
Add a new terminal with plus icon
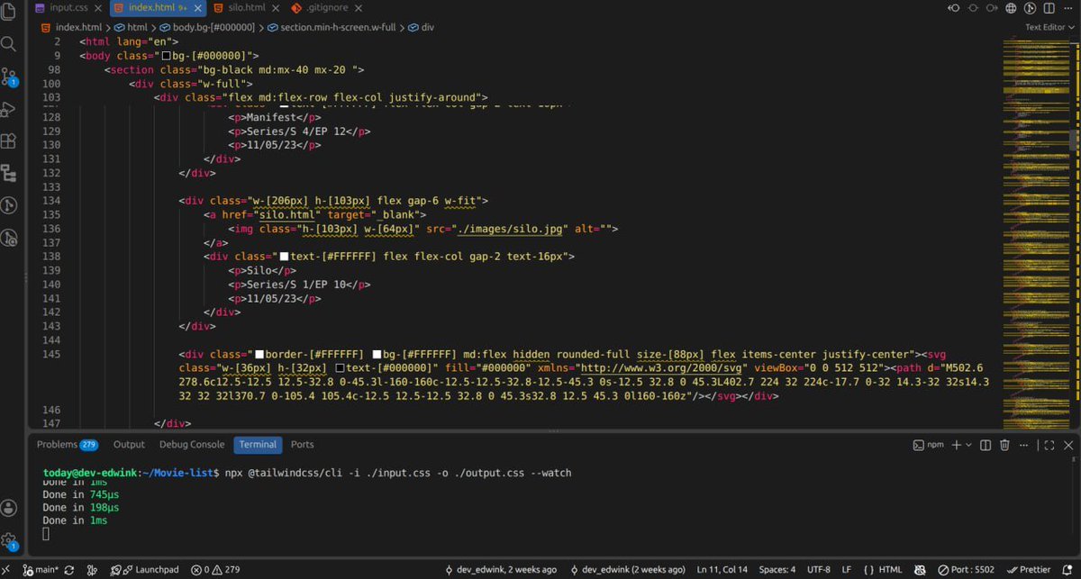click(x=957, y=444)
